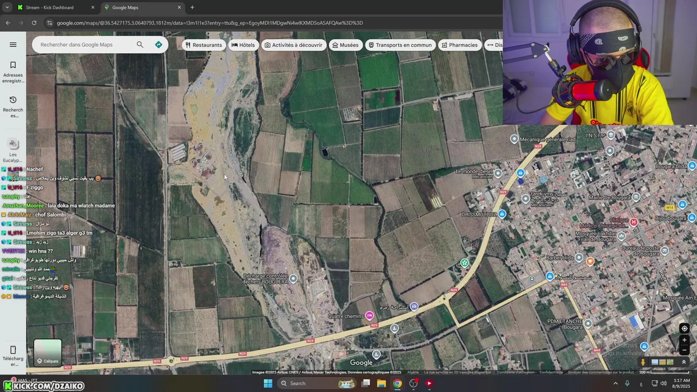This screenshot has width=697, height=392.
Task: Select the Musées category chip
Action: pos(345,45)
